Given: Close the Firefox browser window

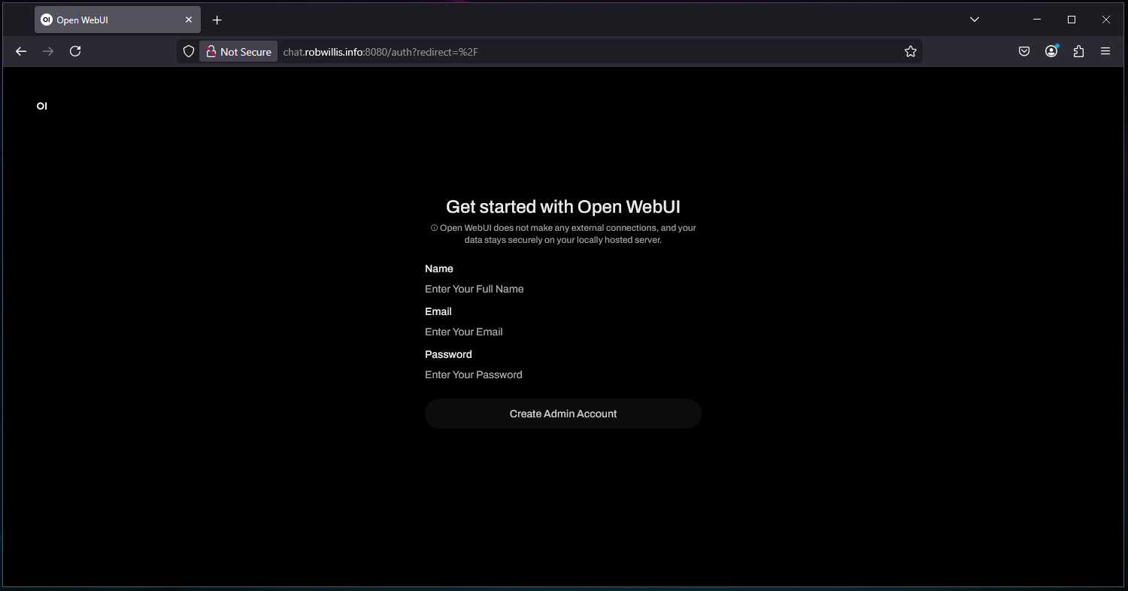Looking at the screenshot, I should pyautogui.click(x=1106, y=20).
